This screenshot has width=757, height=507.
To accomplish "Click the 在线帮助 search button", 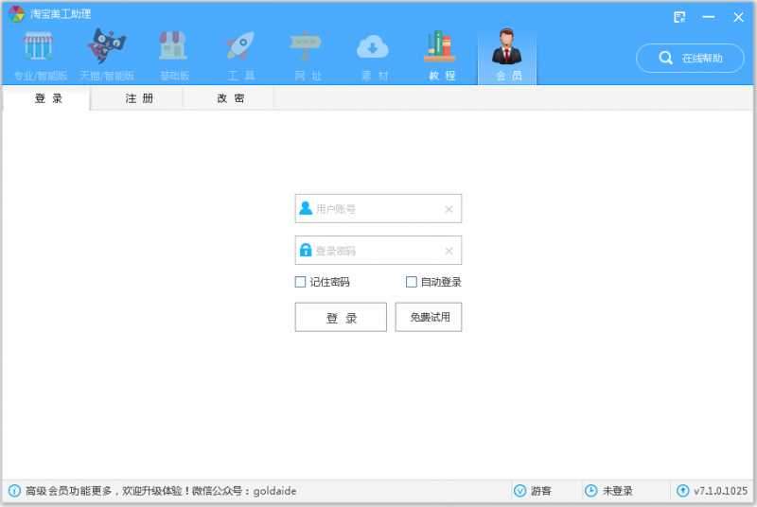I will tap(691, 58).
